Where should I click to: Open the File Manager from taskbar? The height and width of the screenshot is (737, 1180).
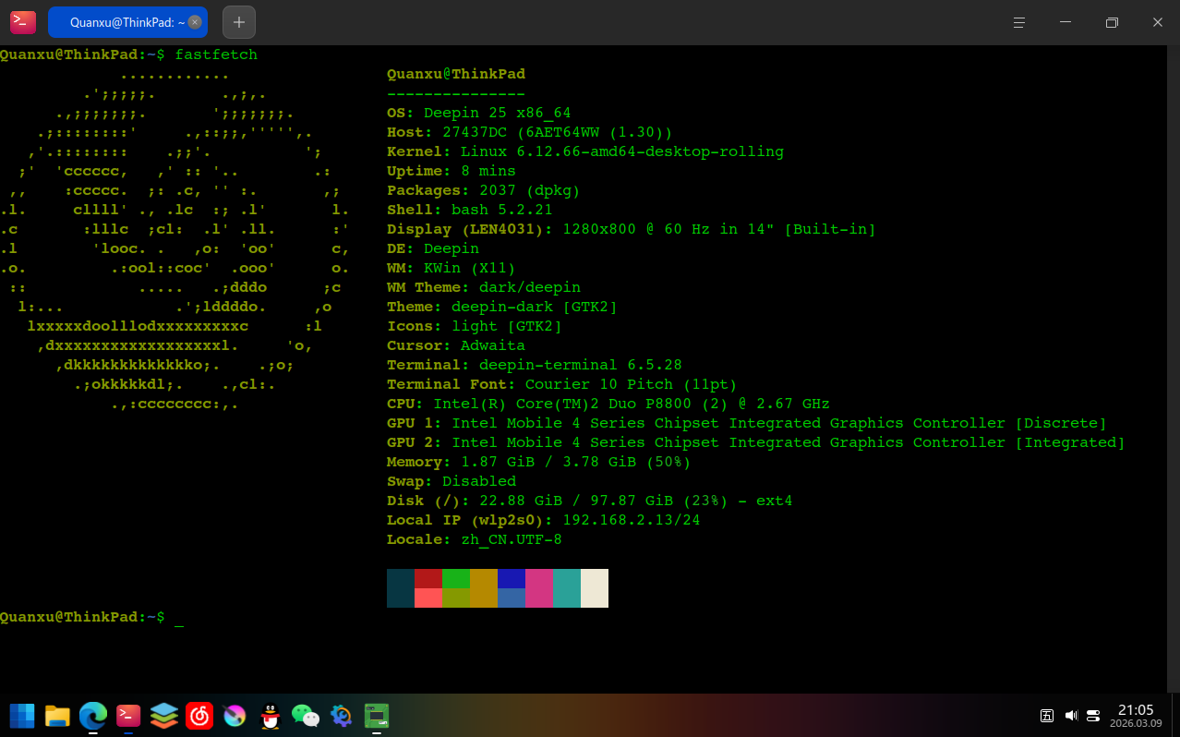tap(57, 715)
